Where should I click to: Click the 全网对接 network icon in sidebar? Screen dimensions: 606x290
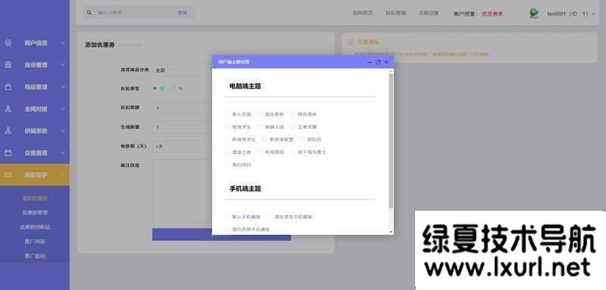8,109
